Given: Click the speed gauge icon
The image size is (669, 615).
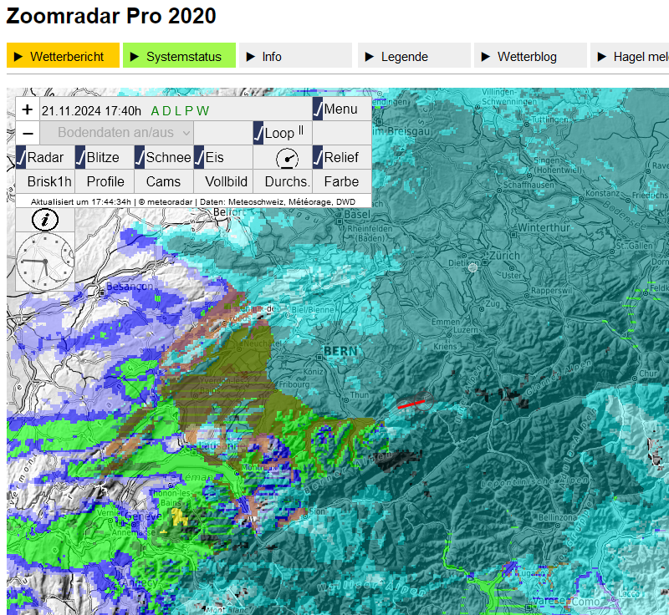Looking at the screenshot, I should [287, 159].
